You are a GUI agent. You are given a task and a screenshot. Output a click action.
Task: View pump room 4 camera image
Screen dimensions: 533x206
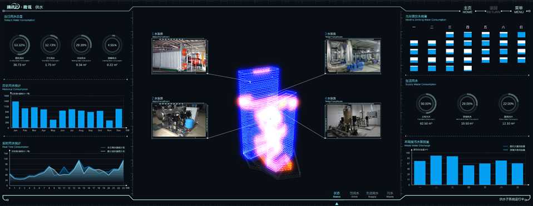[353, 120]
